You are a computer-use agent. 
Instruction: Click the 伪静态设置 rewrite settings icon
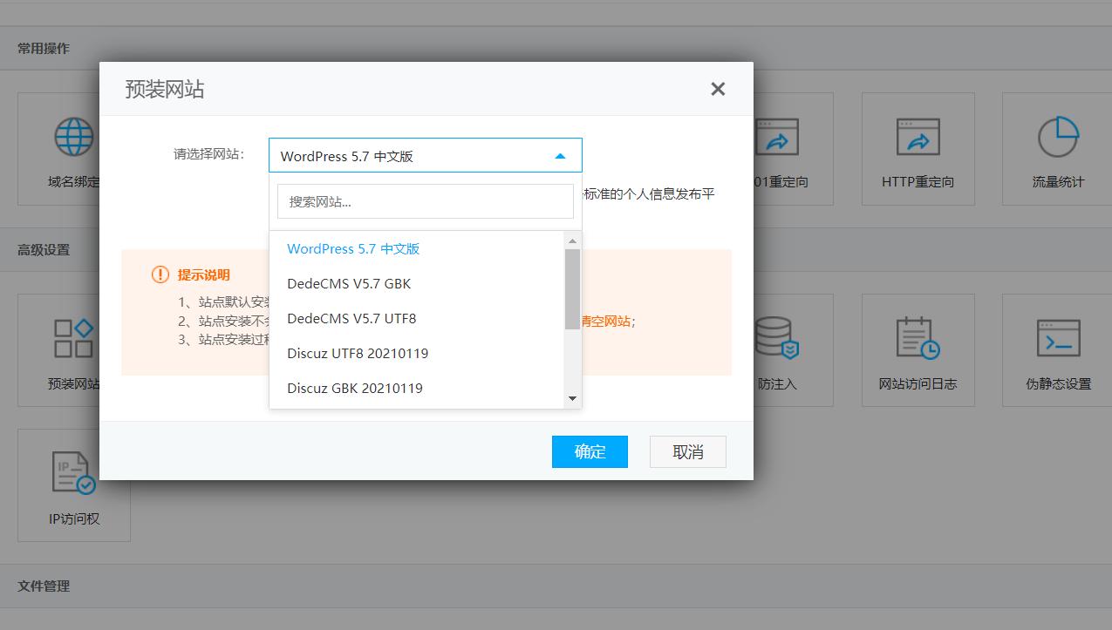click(x=1055, y=349)
